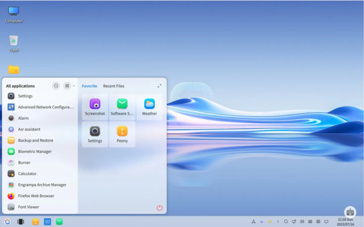The height and width of the screenshot is (227, 364).
Task: Select the Favorite tab
Action: point(90,86)
